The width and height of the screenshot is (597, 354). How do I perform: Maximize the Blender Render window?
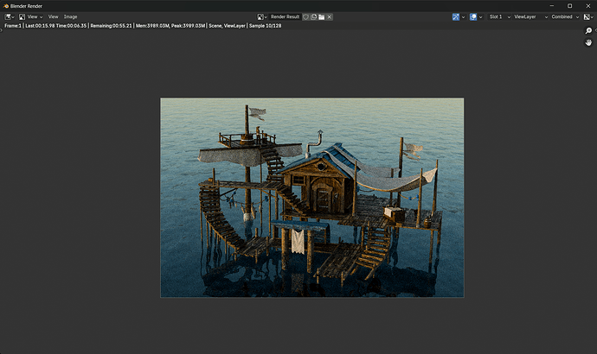tap(569, 6)
